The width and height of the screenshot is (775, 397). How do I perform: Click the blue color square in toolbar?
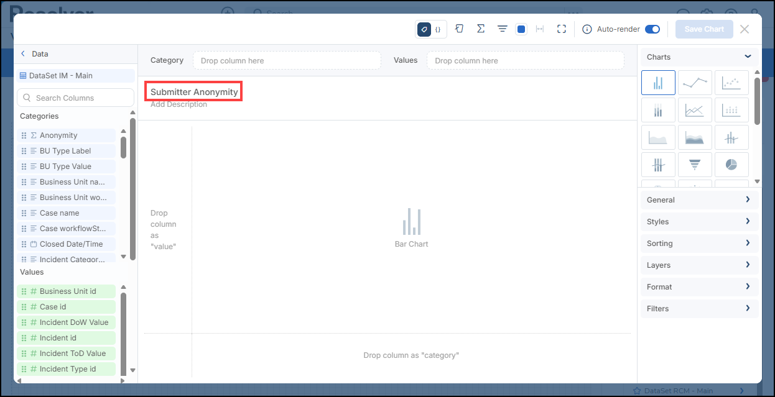(522, 29)
